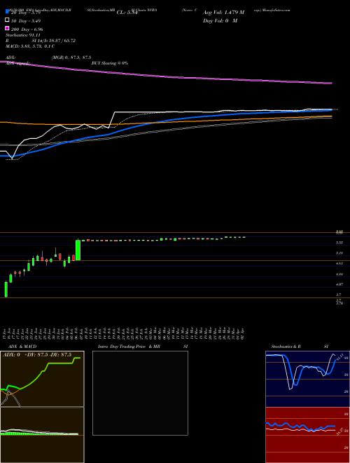350x463 pixels.
Task: Click the 'Intra Day Trading Price & MR' title
Action: click(x=129, y=347)
